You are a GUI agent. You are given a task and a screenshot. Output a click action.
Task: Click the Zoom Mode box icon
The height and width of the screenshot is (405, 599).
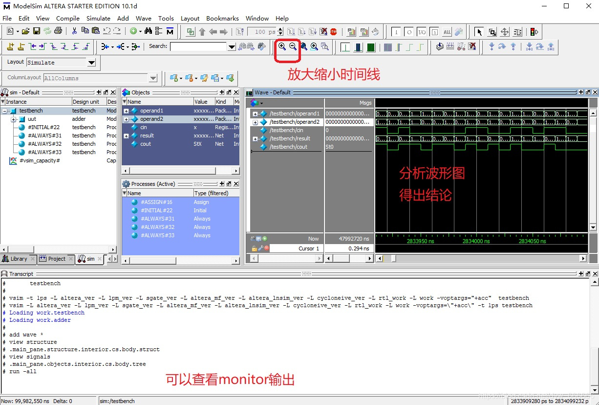(x=492, y=32)
